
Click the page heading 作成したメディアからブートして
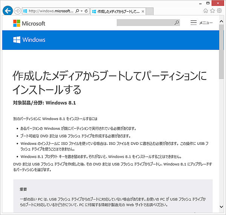coord(110,83)
